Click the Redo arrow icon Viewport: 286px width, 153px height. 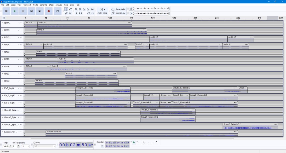(x=92, y=13)
